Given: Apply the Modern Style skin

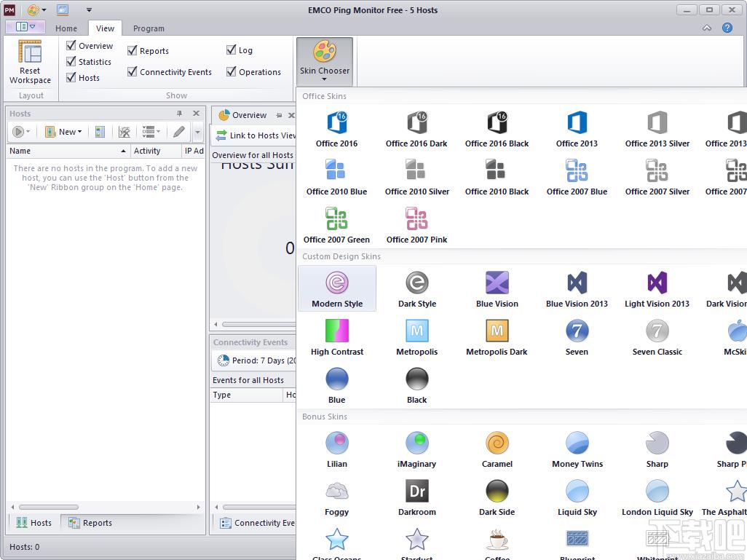Looking at the screenshot, I should click(337, 289).
